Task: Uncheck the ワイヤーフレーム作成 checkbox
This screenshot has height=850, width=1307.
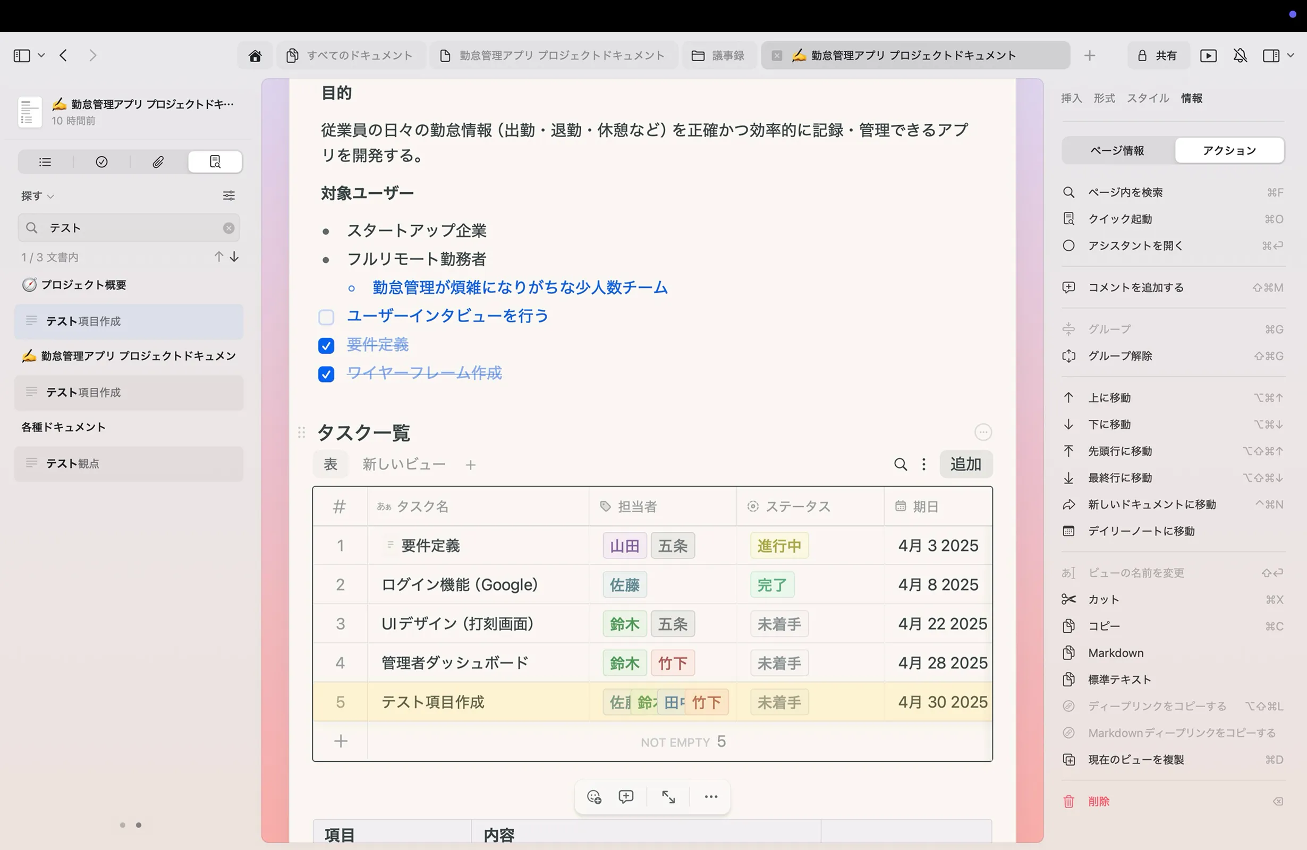Action: click(326, 374)
